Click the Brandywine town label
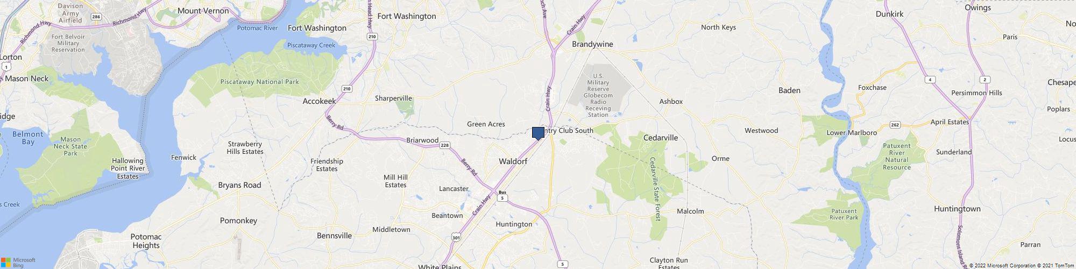The height and width of the screenshot is (269, 1076). tap(592, 44)
